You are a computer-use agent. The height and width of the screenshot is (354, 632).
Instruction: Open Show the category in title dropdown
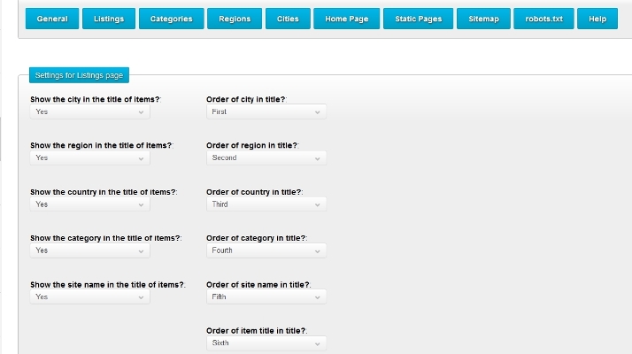tap(90, 250)
